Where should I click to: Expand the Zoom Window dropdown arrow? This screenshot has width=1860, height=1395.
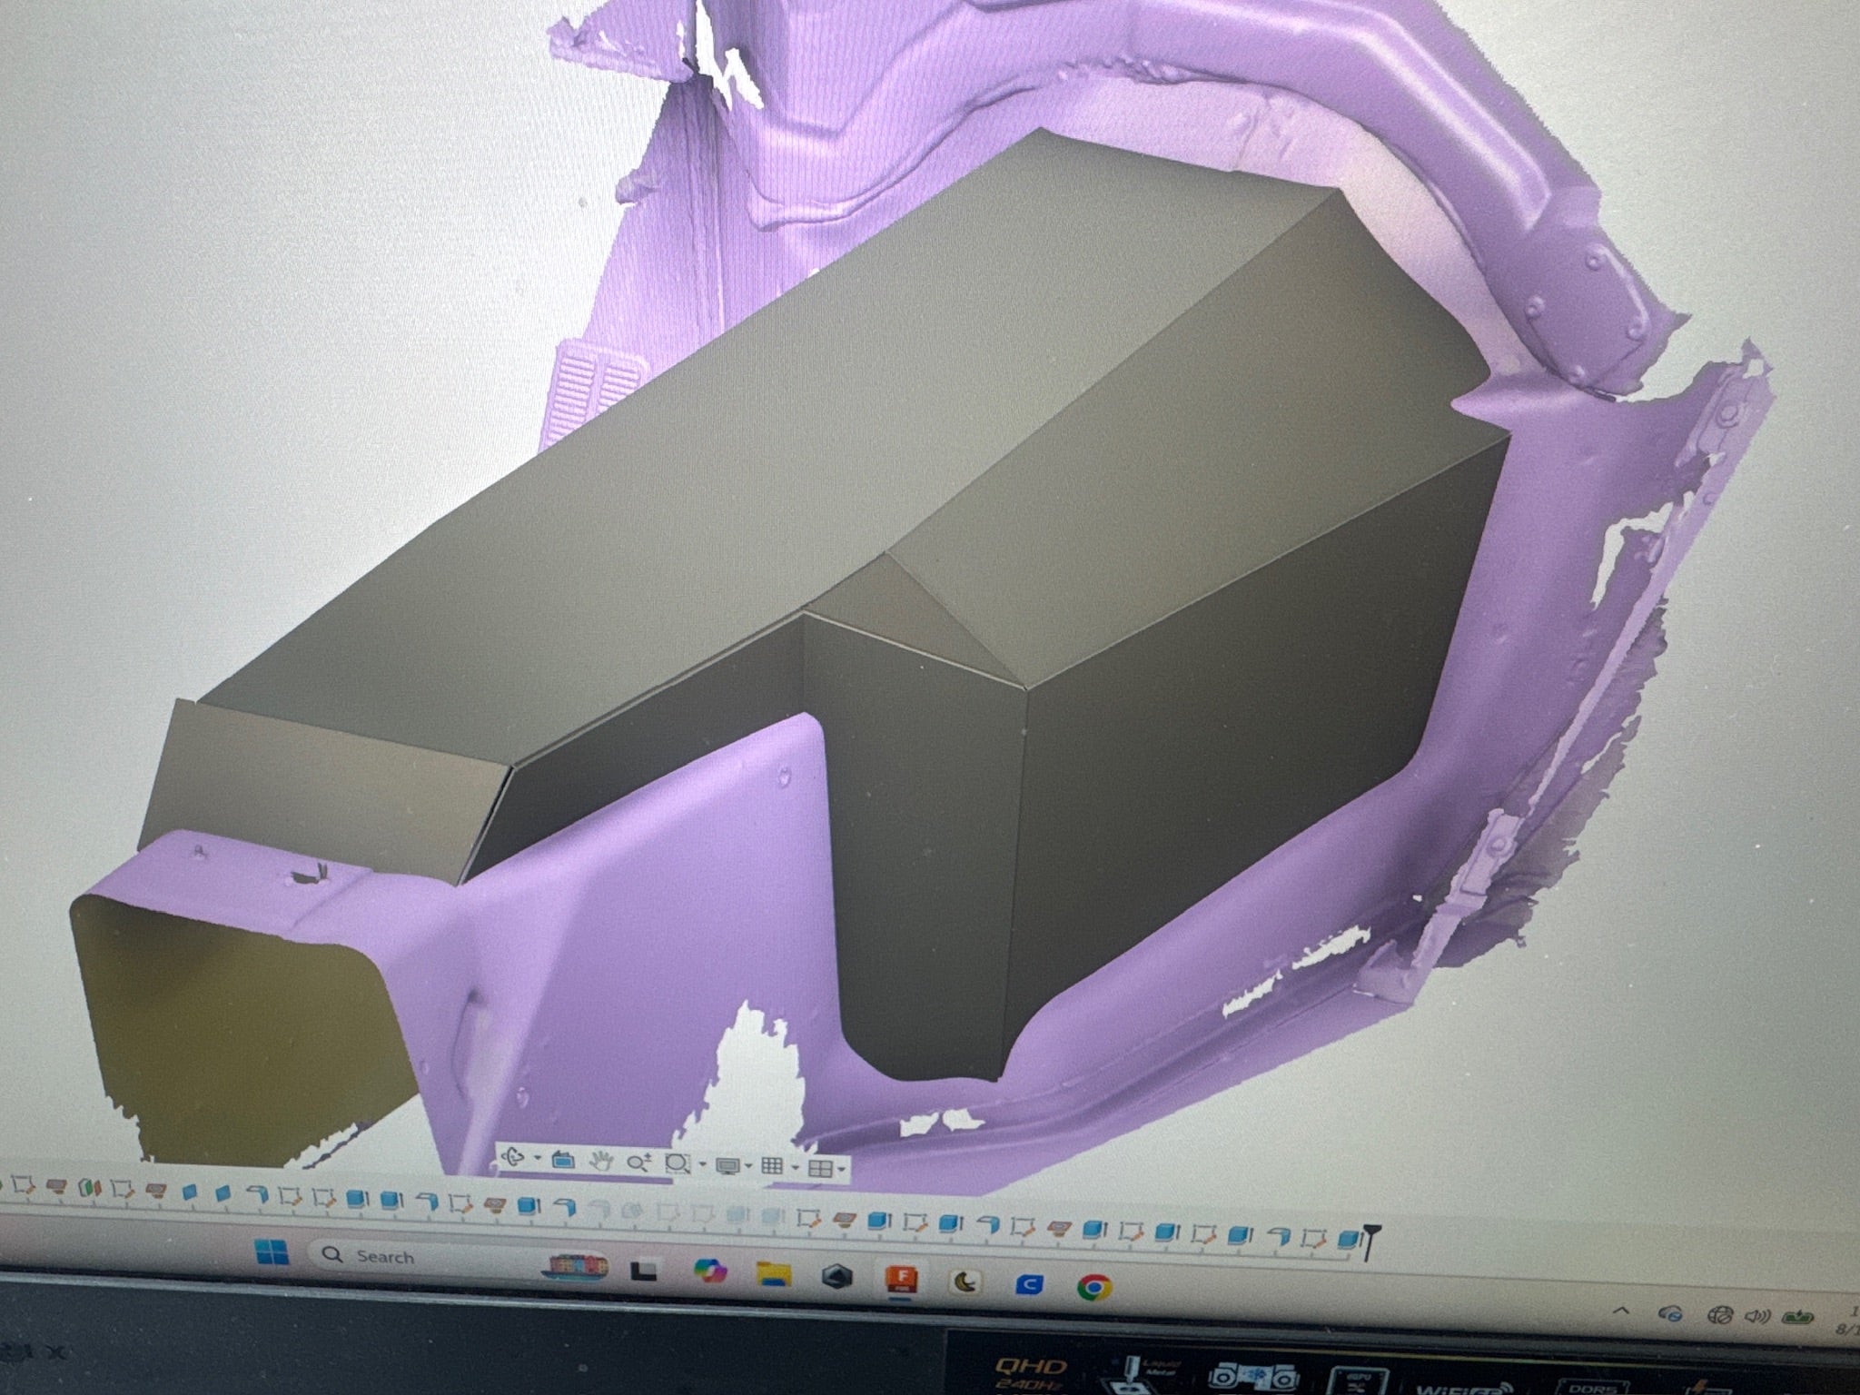(x=702, y=1163)
